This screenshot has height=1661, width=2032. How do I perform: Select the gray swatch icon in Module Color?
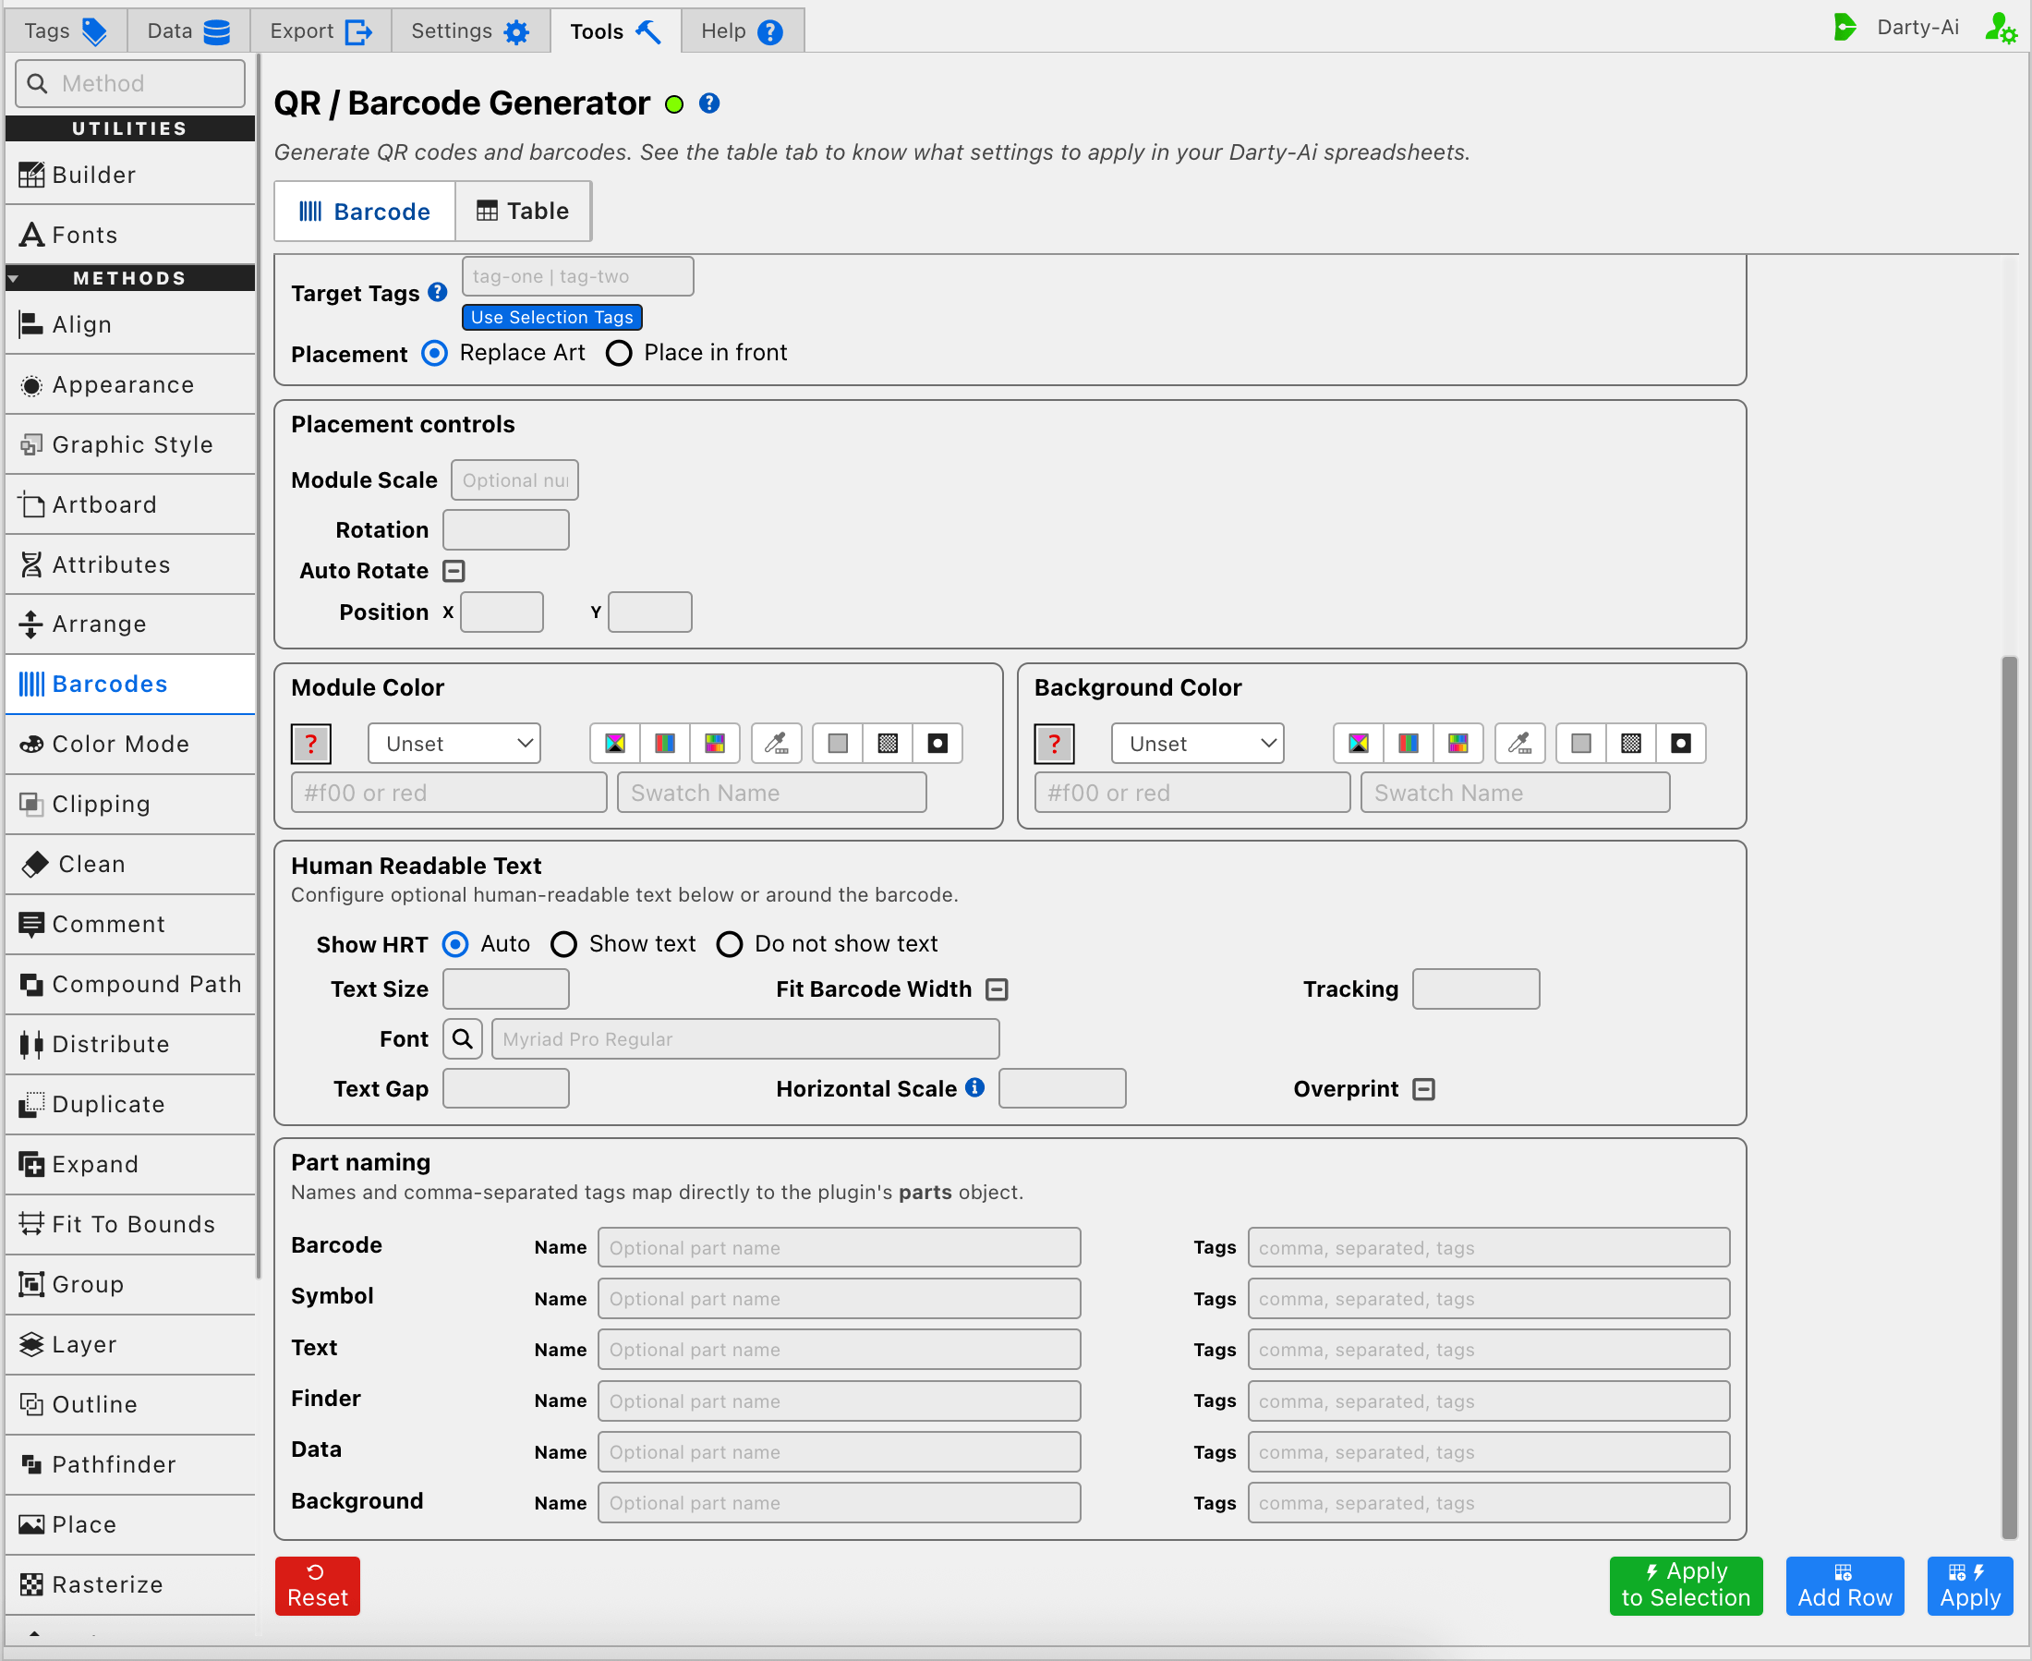838,744
